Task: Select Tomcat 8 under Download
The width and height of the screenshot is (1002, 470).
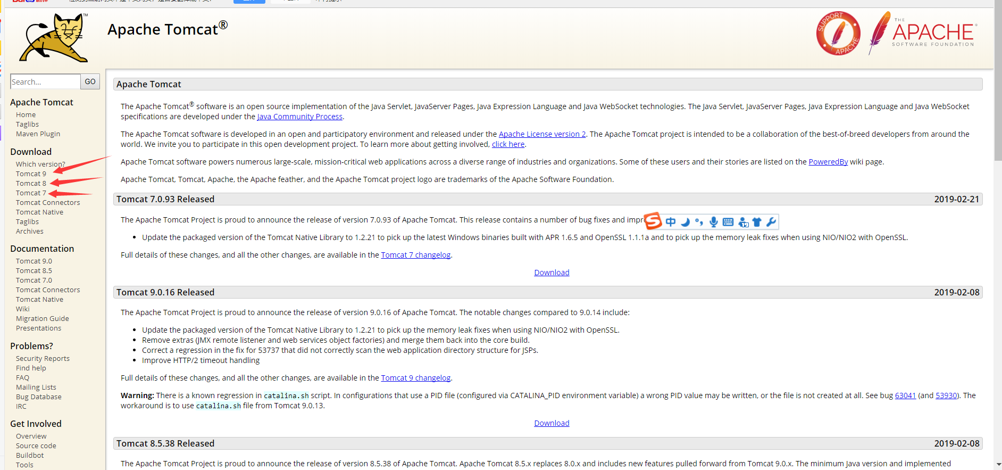Action: tap(31, 183)
